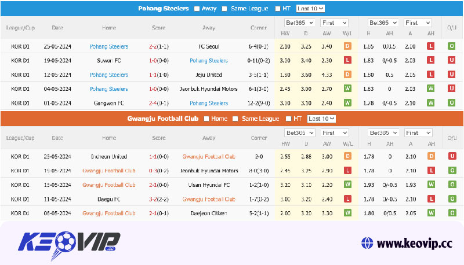Open first 'First' dropdown in Gwangju table
Screen dimensions: 464x265
pyautogui.click(x=335, y=133)
